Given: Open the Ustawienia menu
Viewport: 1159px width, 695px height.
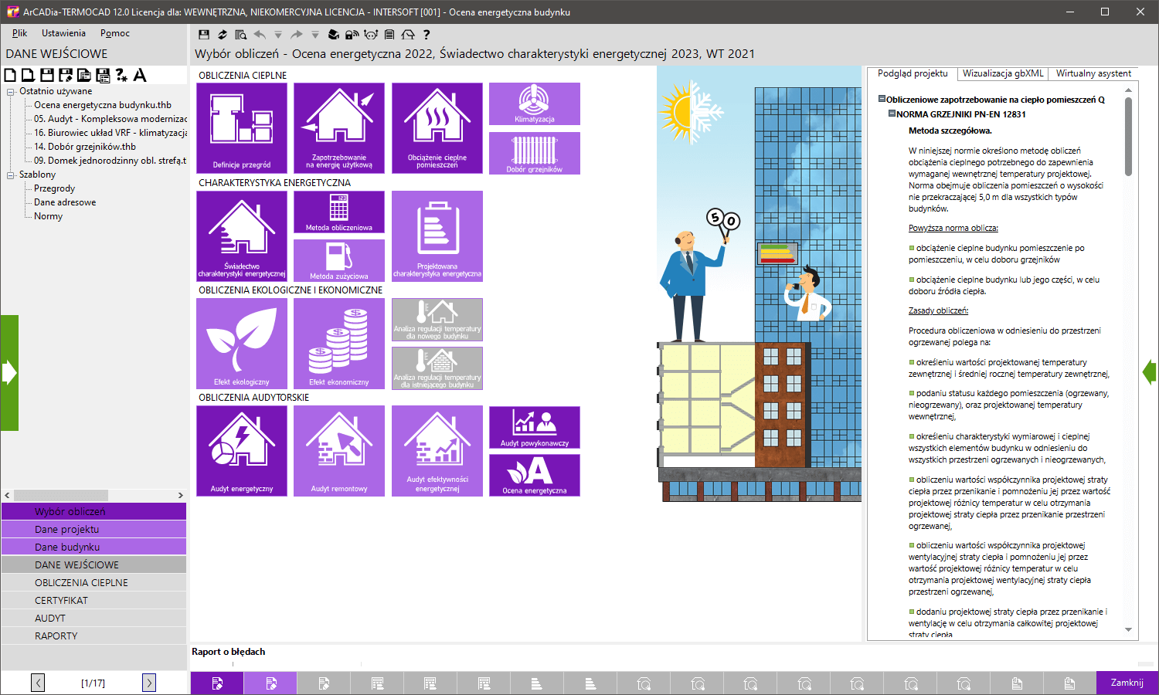Looking at the screenshot, I should (x=63, y=33).
